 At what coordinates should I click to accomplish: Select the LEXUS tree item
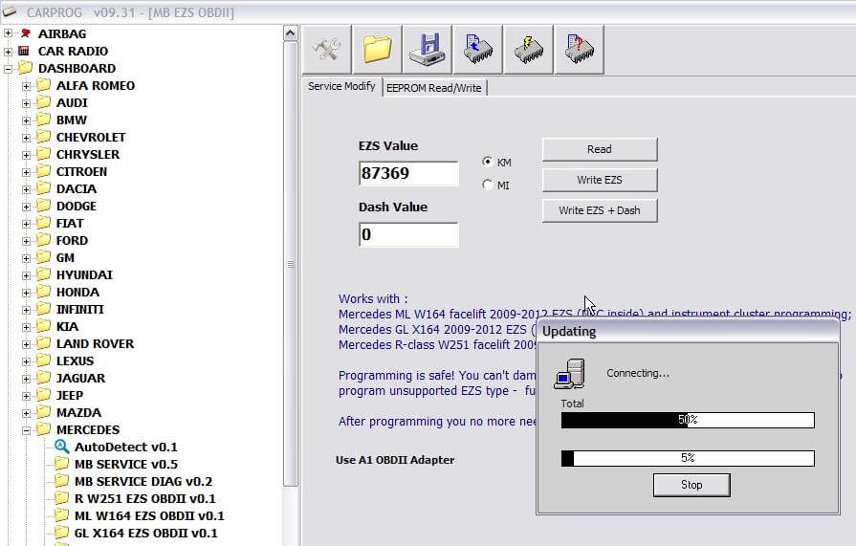click(76, 360)
